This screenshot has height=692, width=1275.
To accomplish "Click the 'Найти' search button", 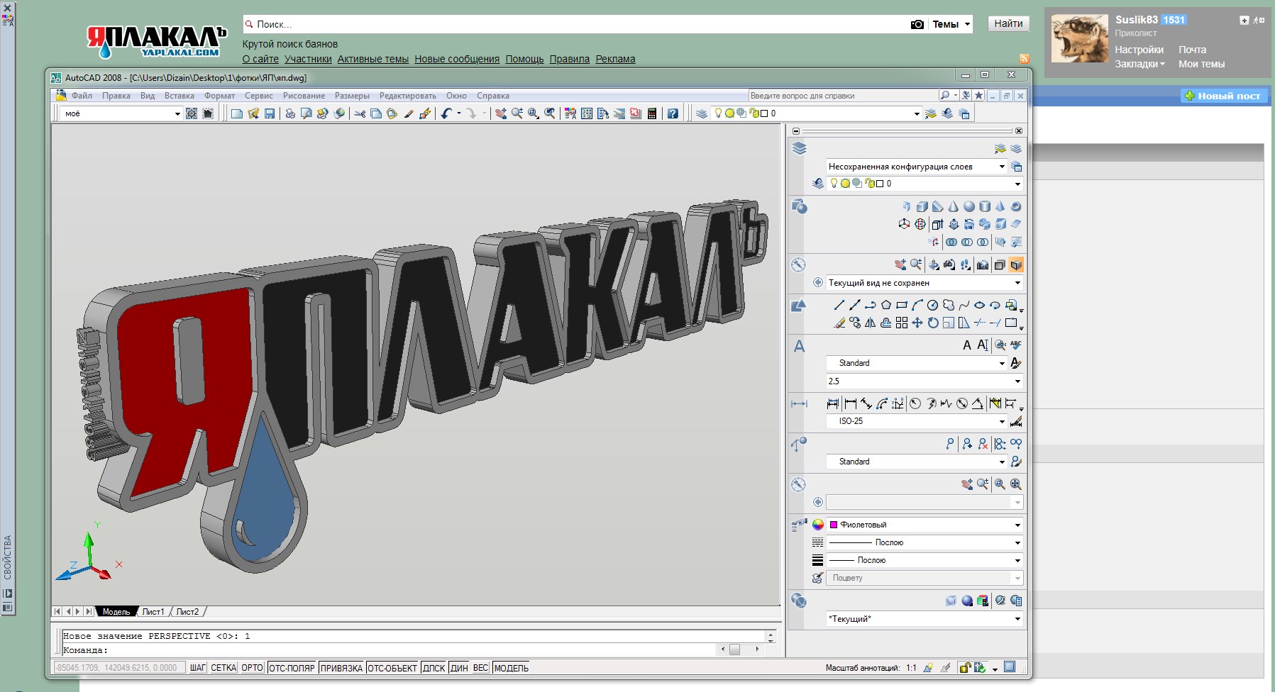I will [1008, 23].
